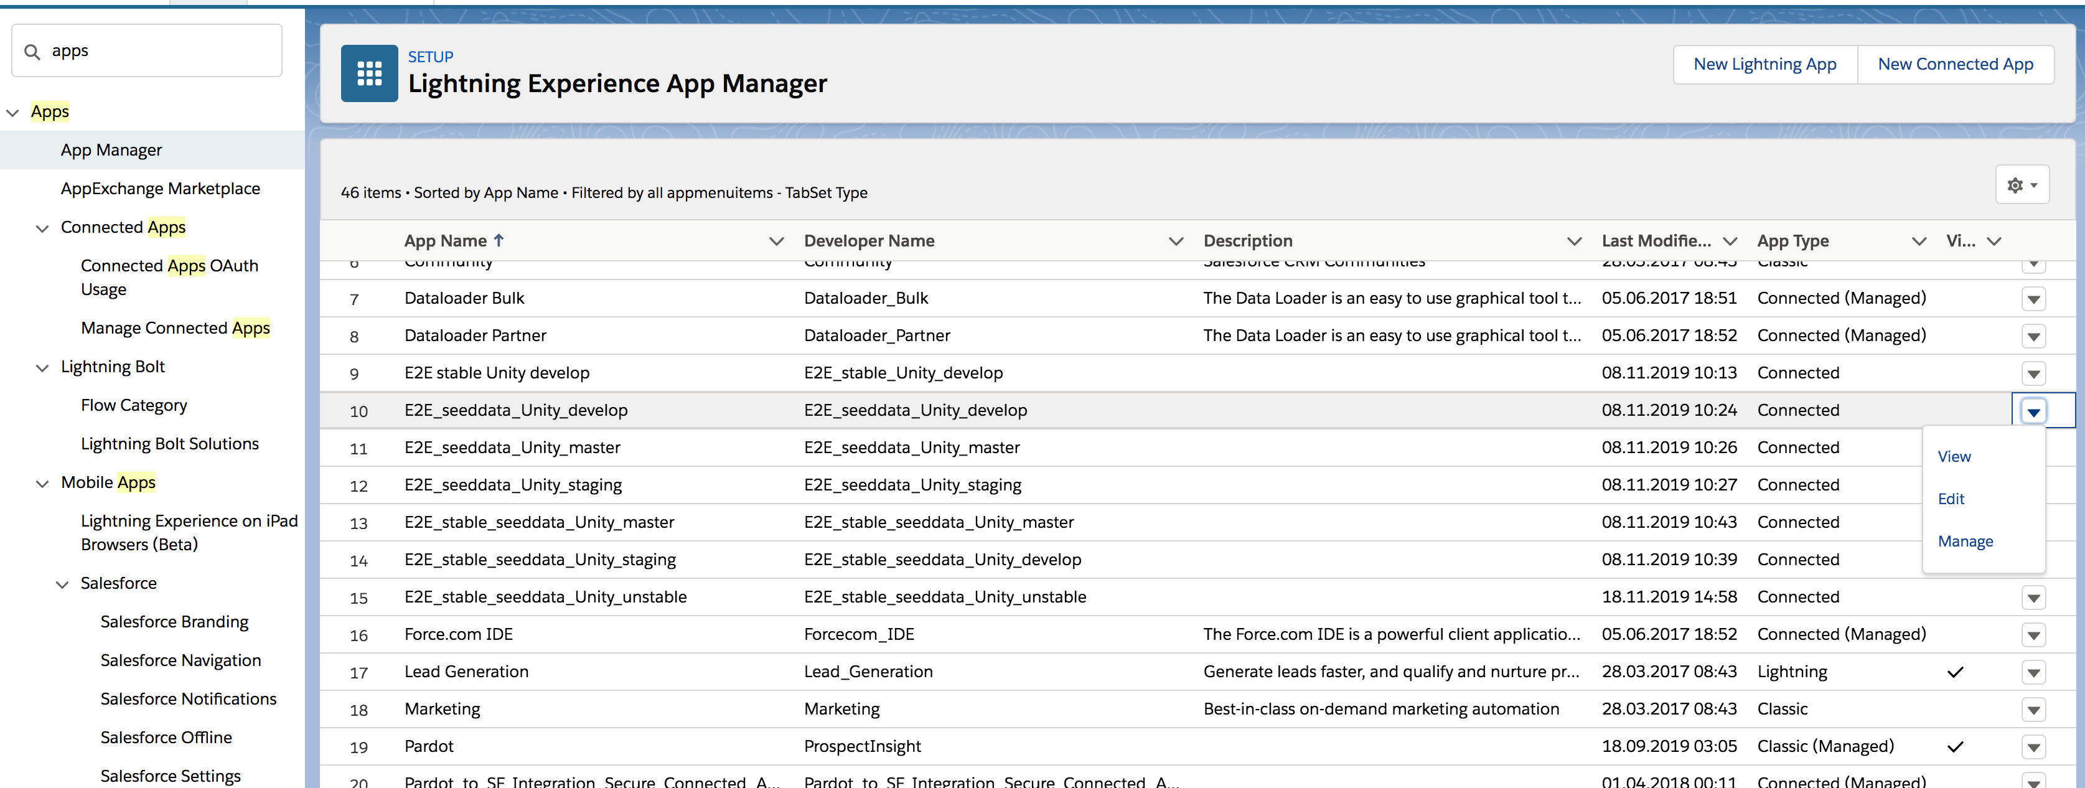Click the Marketing description cell
The width and height of the screenshot is (2085, 788).
click(x=1381, y=708)
